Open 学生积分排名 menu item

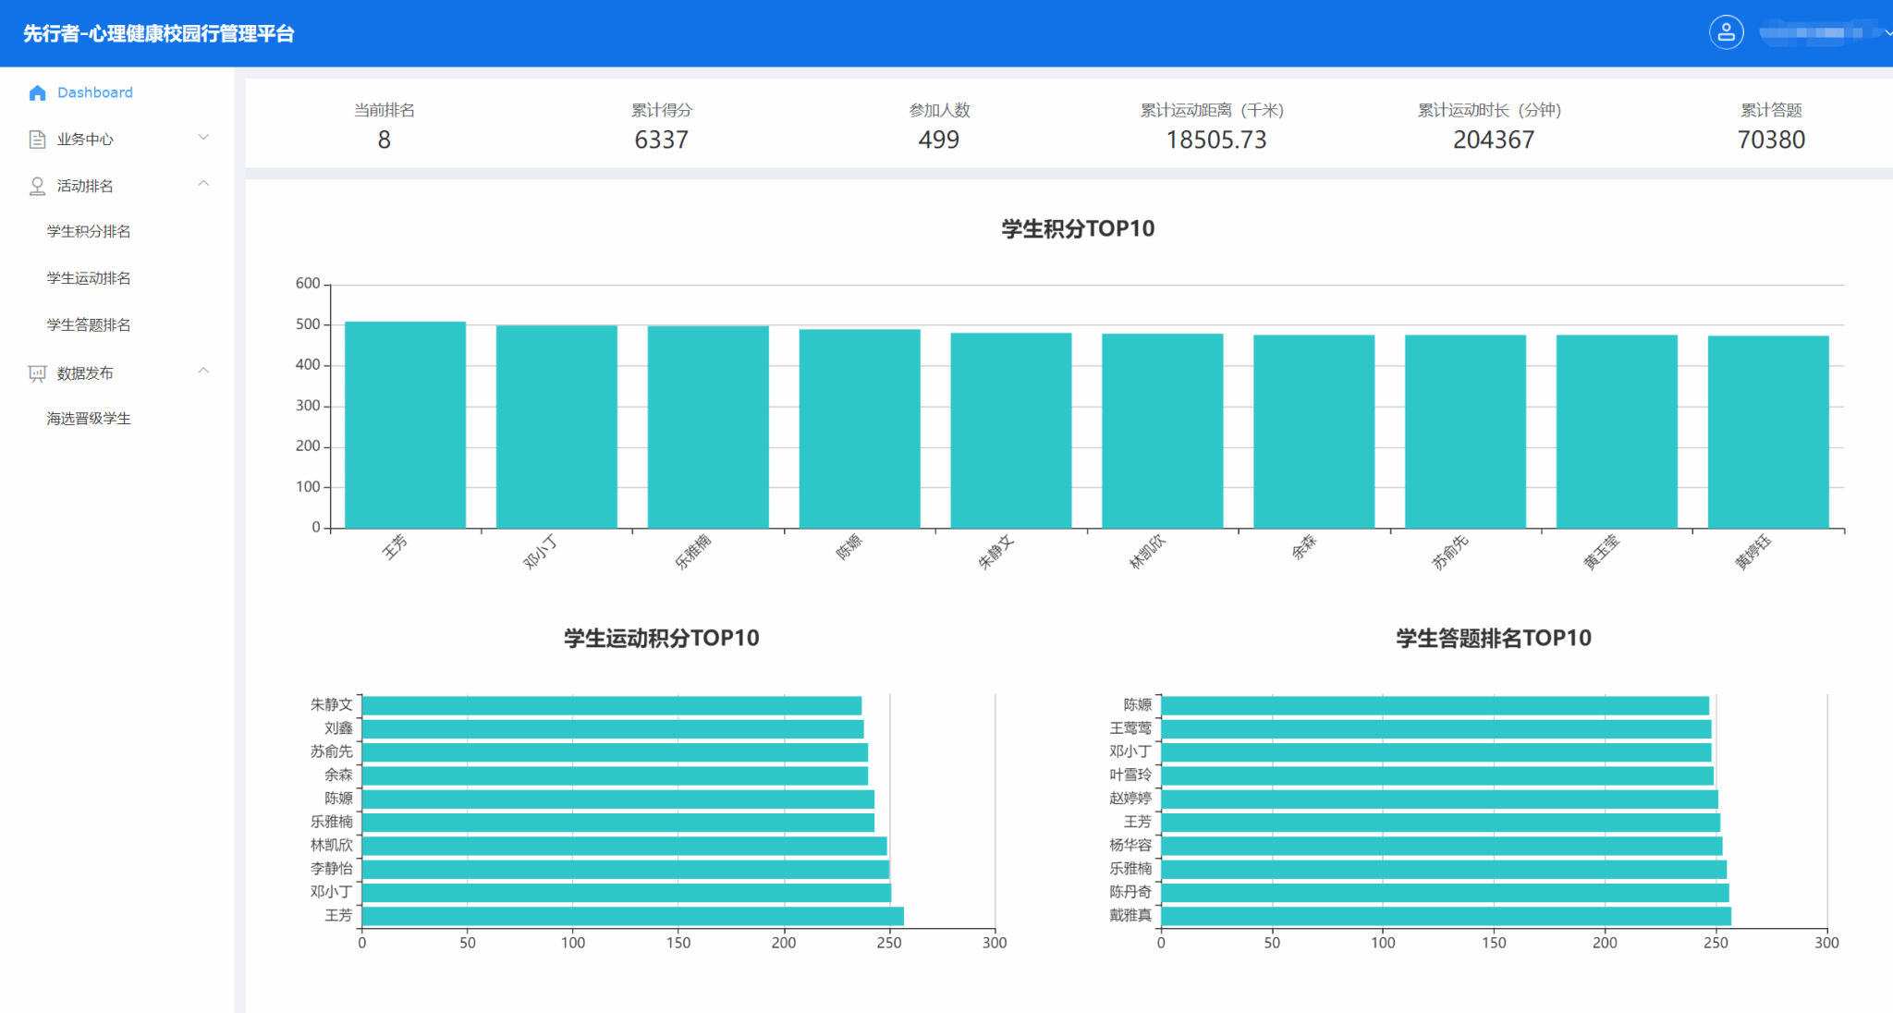[89, 231]
